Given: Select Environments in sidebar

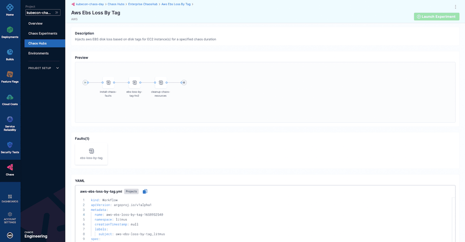Looking at the screenshot, I should point(38,53).
